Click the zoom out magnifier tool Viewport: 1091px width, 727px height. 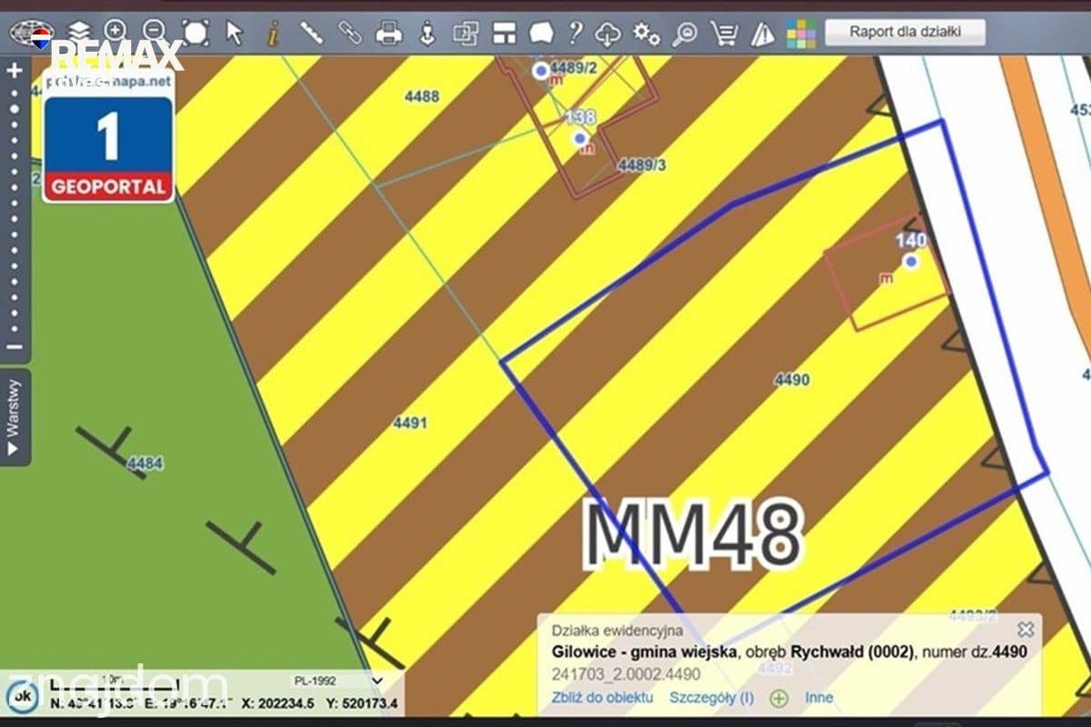155,33
